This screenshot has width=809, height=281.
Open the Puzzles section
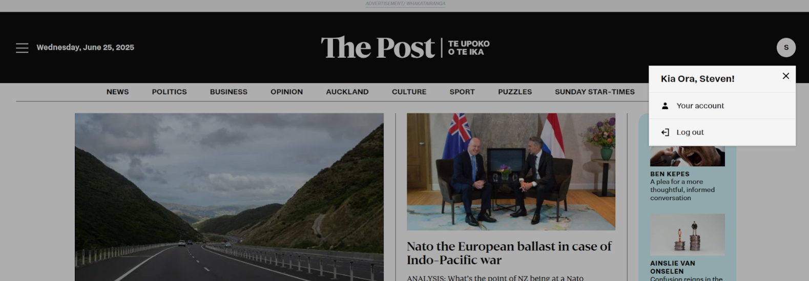click(515, 92)
